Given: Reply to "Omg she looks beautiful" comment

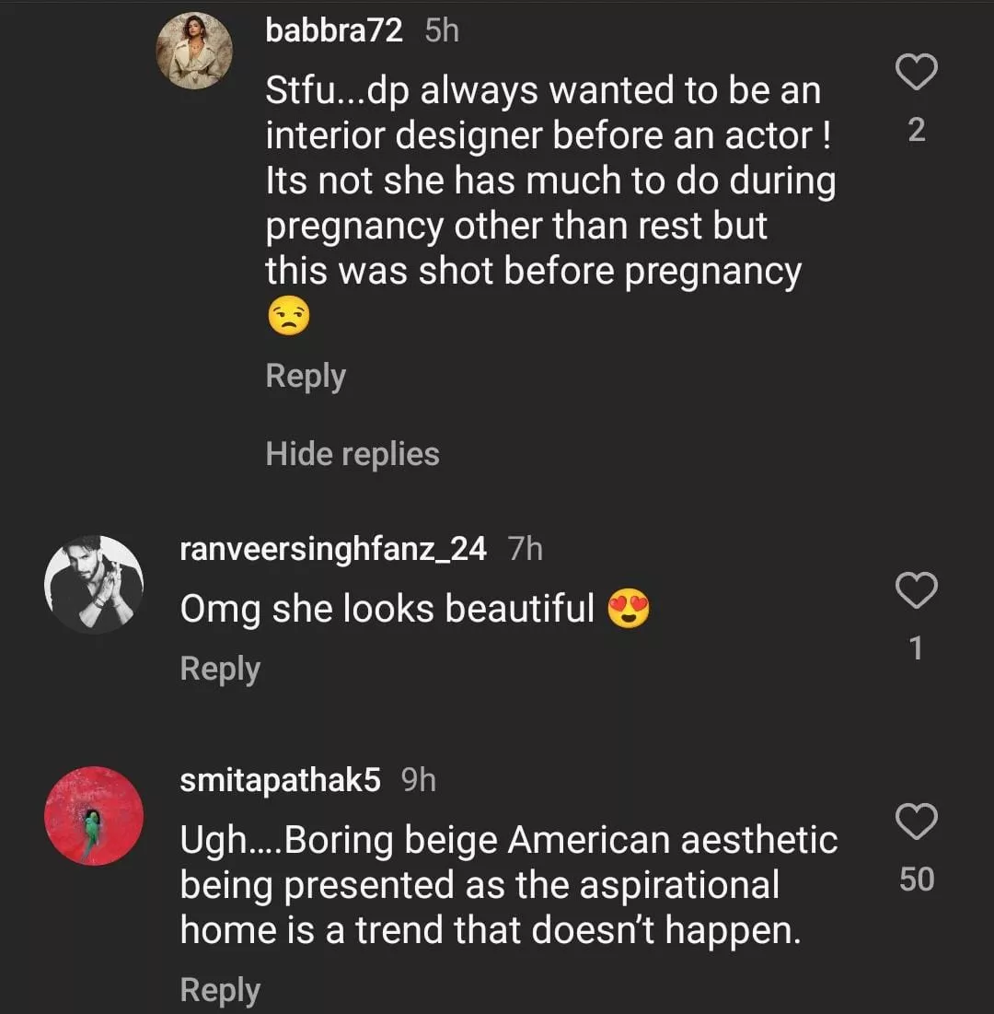Looking at the screenshot, I should (220, 669).
